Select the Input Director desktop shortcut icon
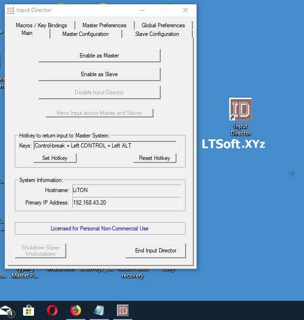The image size is (304, 320). 240,117
